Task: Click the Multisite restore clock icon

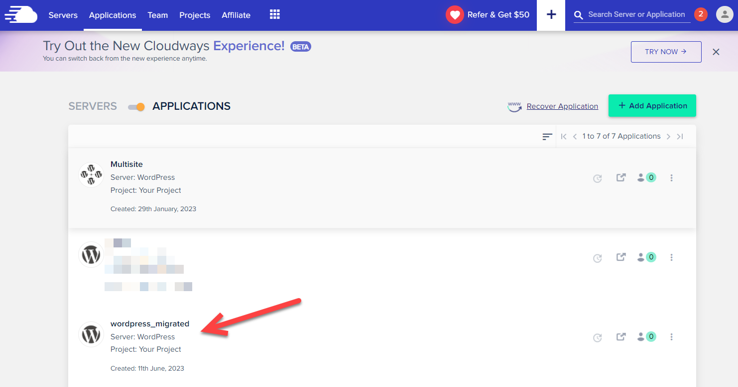Action: (598, 178)
